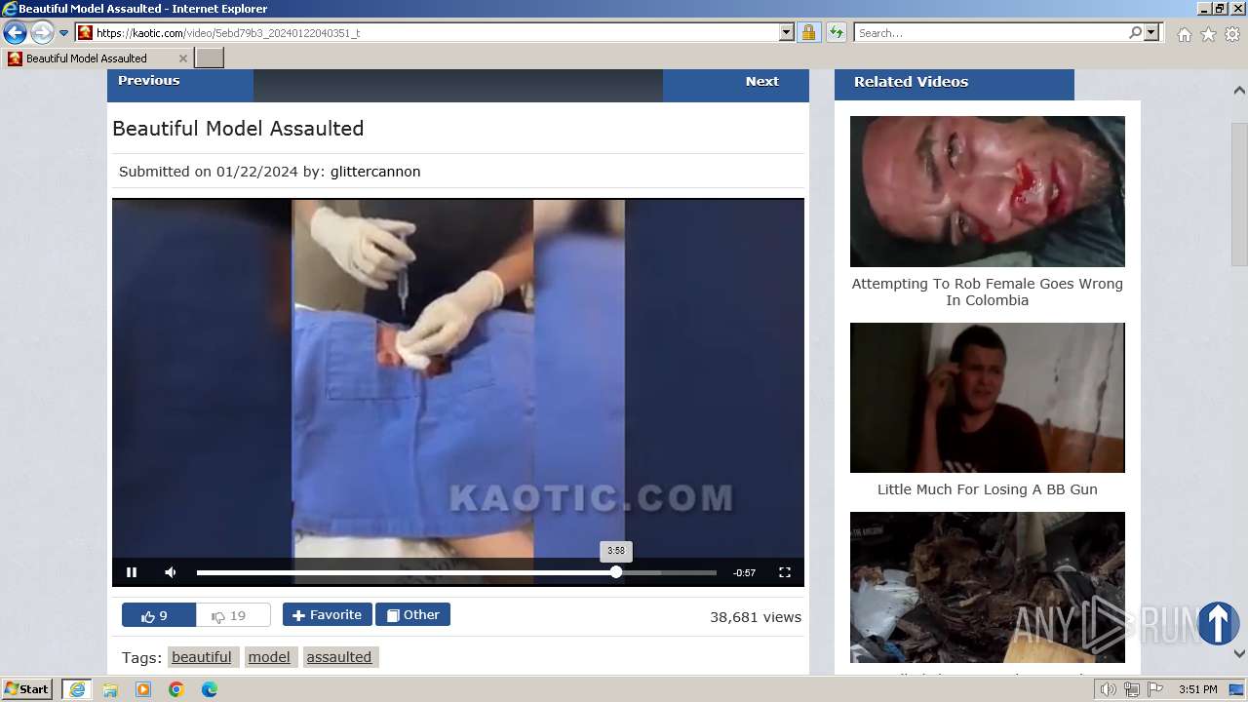This screenshot has width=1248, height=702.
Task: Open the 'assaulted' tag
Action: pos(339,657)
